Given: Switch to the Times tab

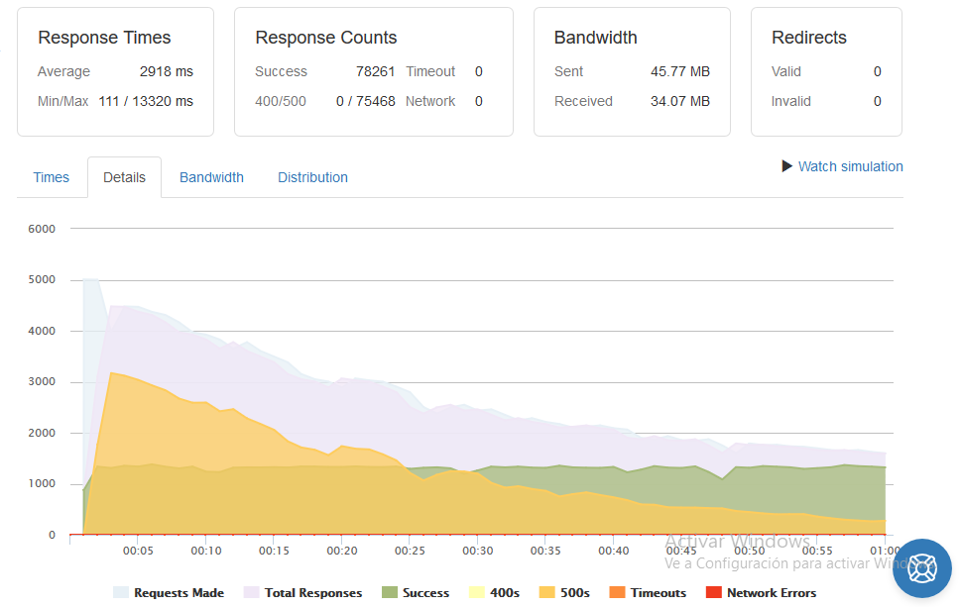Looking at the screenshot, I should [51, 177].
